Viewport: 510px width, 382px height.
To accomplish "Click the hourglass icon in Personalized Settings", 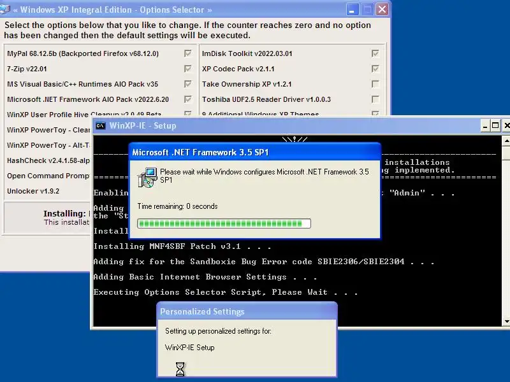I will point(180,369).
